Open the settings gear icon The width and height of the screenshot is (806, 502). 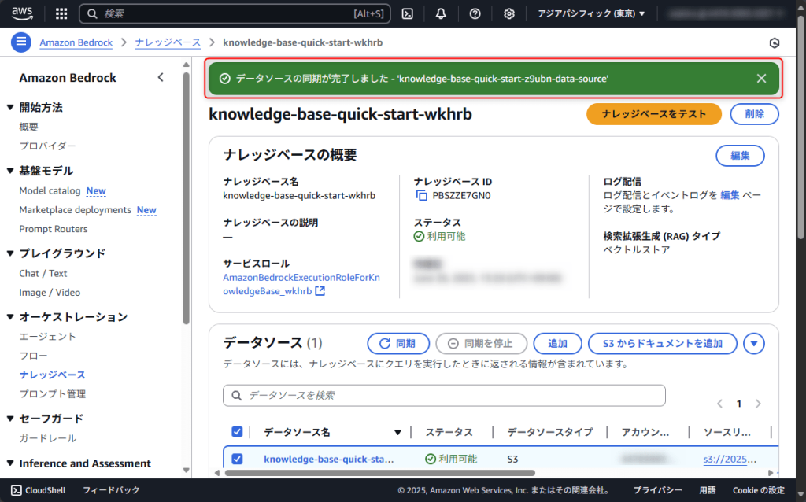(x=509, y=14)
